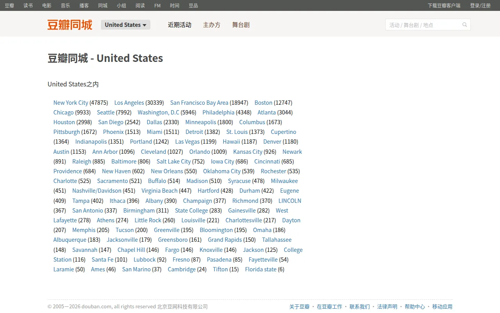500x313 pixels.
Task: Click the 豆瓣同城 orange logo
Action: click(x=70, y=25)
